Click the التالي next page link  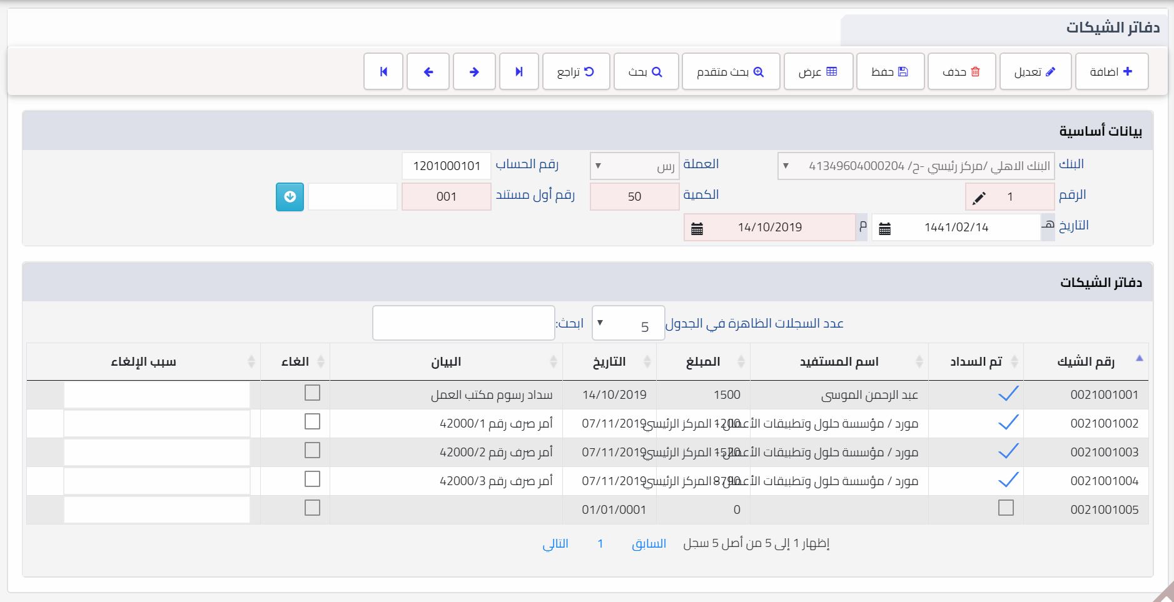point(555,544)
